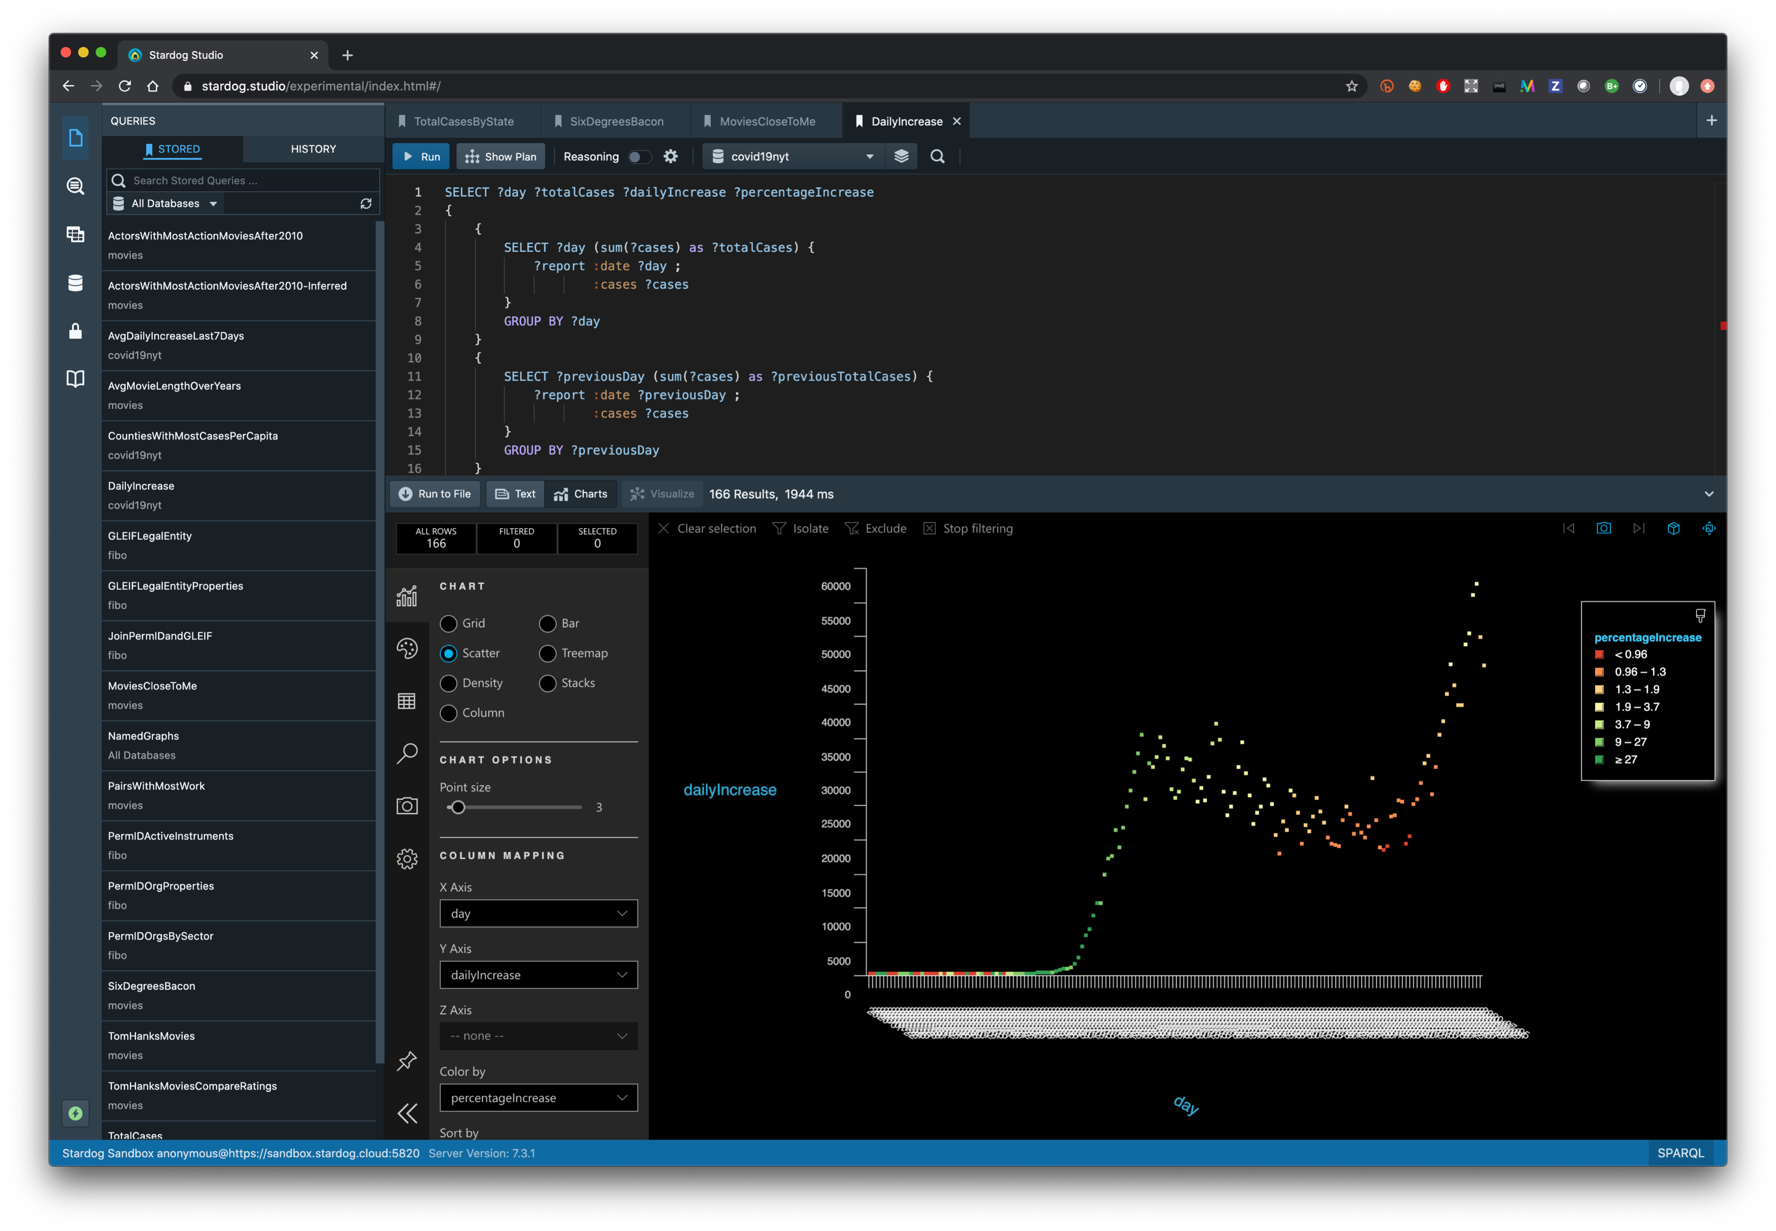Click the Security lock sidebar icon
The image size is (1776, 1231).
tap(75, 331)
